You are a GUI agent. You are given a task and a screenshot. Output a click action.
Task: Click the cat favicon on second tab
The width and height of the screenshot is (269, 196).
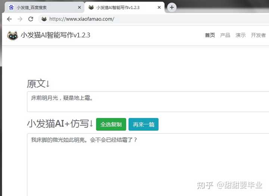(91, 7)
